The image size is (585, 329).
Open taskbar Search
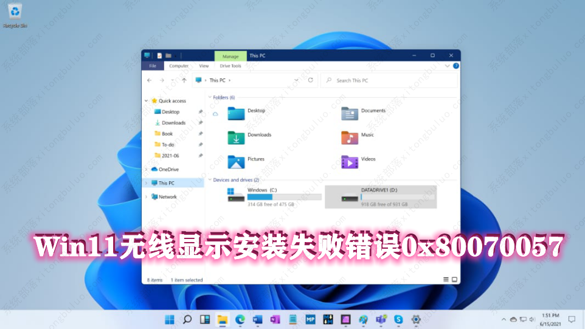[187, 319]
